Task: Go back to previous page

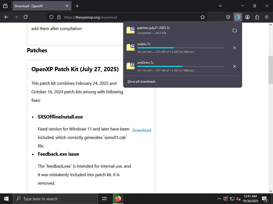Action: 6,17
